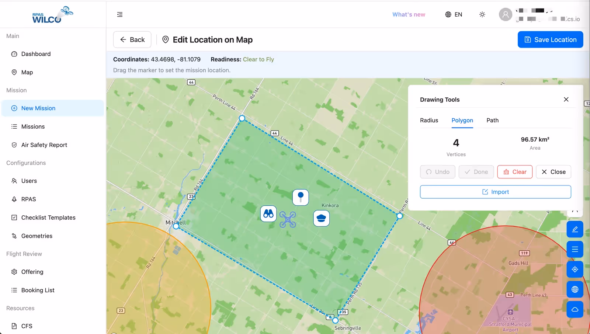
Task: Click the CYSA Stratford Municipal Airport label
Action: point(510,324)
